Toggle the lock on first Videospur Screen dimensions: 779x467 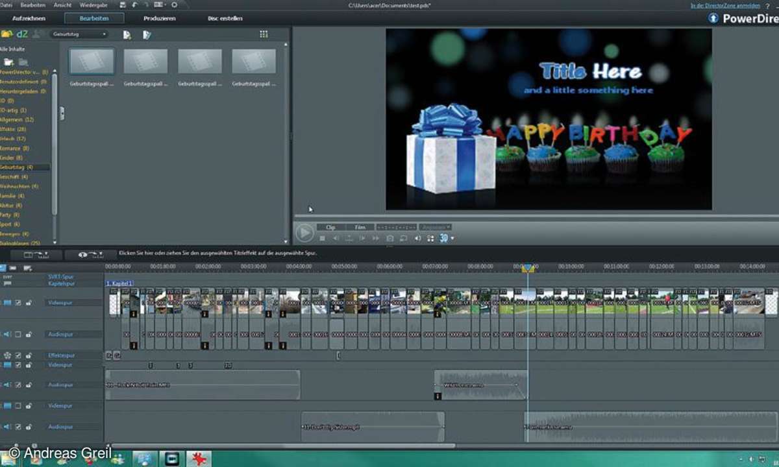tap(29, 303)
